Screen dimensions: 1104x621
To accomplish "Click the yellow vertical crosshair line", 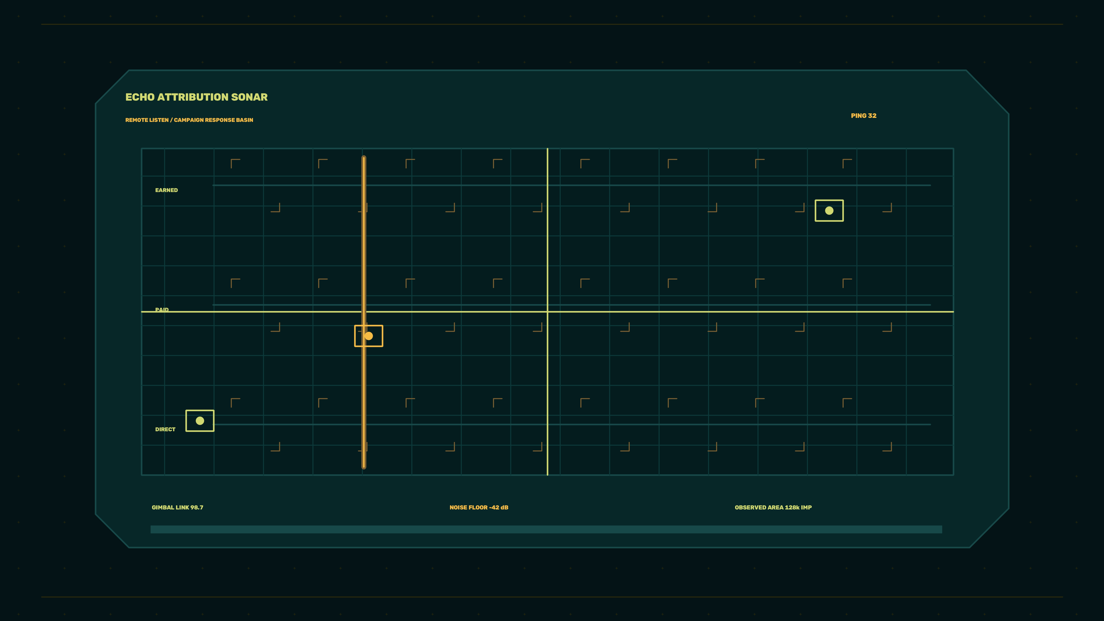I will click(x=547, y=312).
